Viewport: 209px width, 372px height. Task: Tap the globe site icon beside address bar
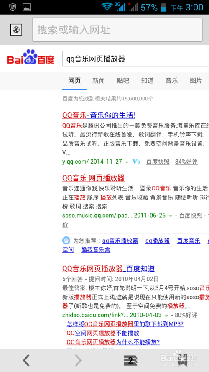(x=16, y=30)
